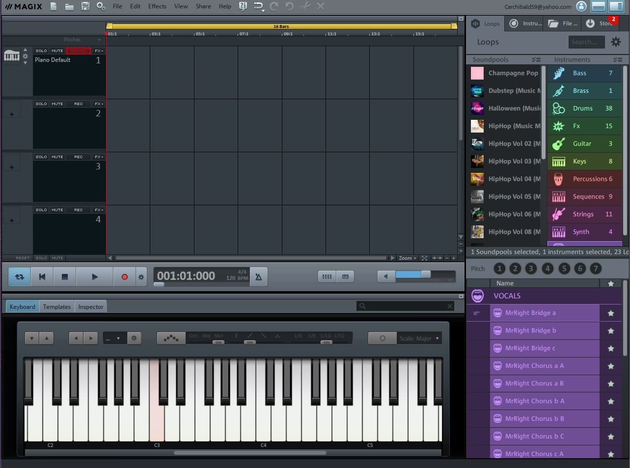
Task: Open the Instruments list view options
Action: tap(617, 59)
